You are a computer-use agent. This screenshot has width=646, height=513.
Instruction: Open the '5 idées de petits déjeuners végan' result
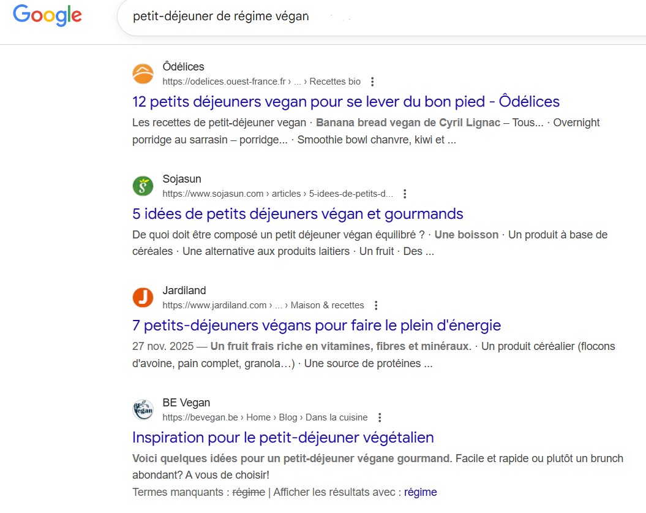(x=297, y=214)
